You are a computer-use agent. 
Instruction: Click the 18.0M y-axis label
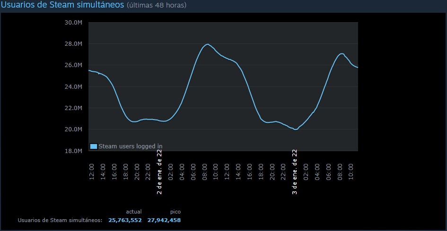point(74,151)
